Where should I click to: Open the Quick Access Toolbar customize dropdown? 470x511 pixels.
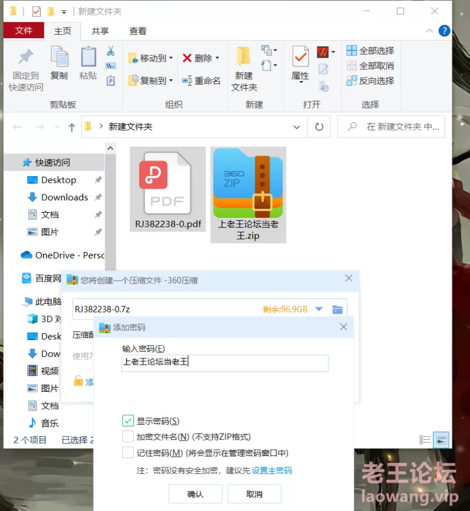pyautogui.click(x=64, y=12)
